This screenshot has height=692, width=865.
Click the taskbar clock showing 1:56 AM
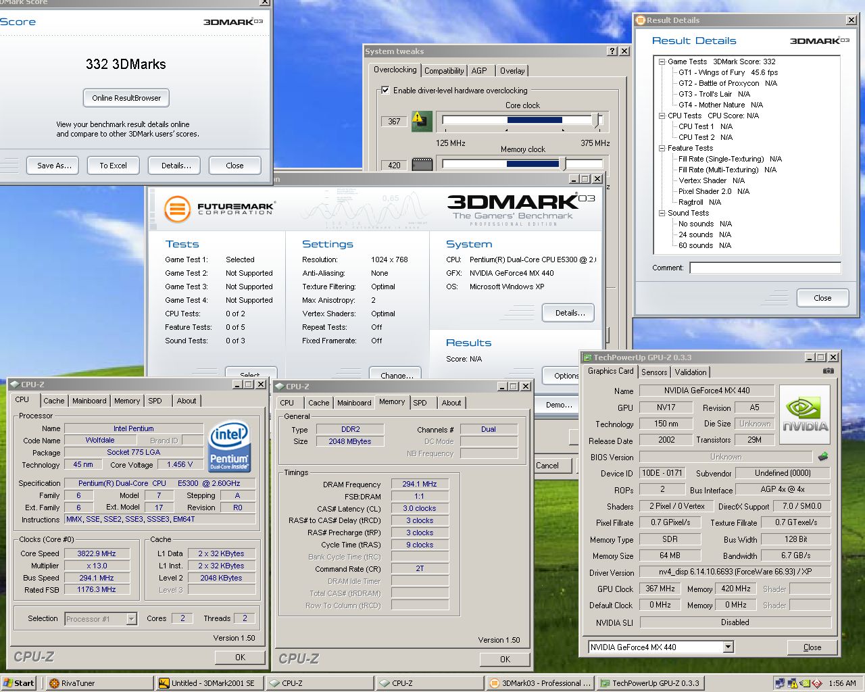842,683
